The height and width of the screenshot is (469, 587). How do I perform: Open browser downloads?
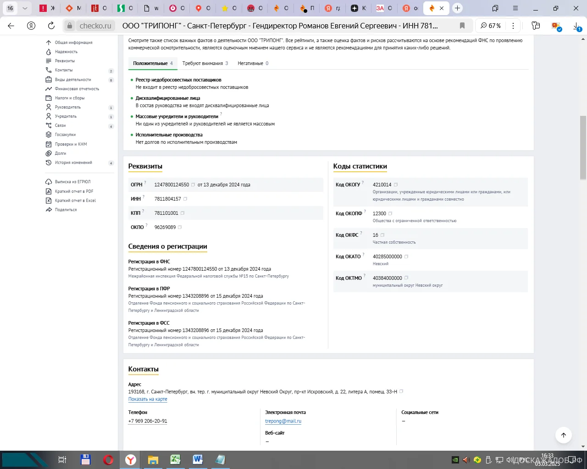[577, 27]
